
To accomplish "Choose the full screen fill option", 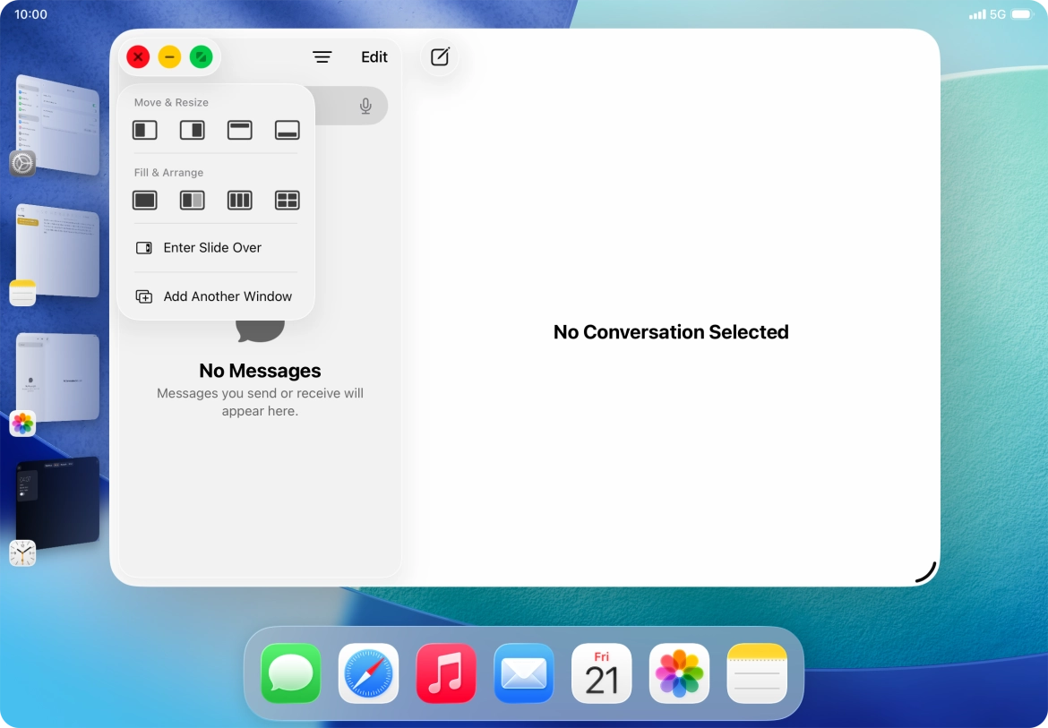I will coord(144,200).
